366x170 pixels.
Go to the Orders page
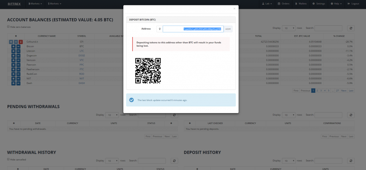point(283,4)
